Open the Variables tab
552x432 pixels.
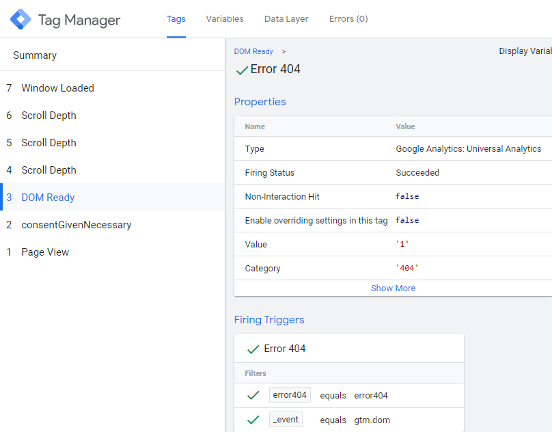[x=225, y=19]
